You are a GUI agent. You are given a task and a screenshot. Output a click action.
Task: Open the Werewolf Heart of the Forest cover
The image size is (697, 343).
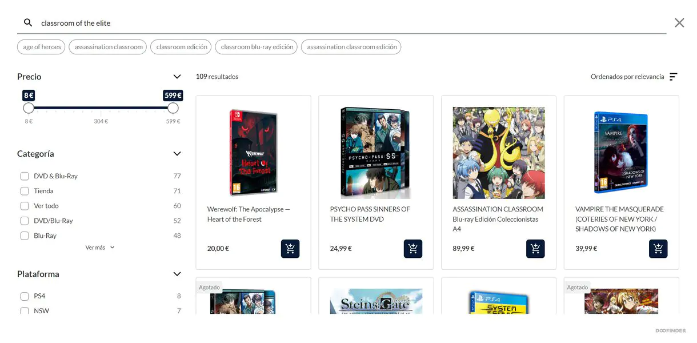click(253, 153)
